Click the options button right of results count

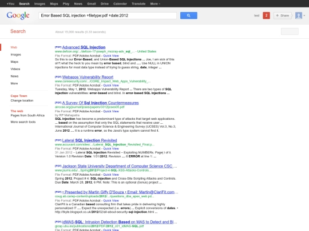tap(290, 31)
